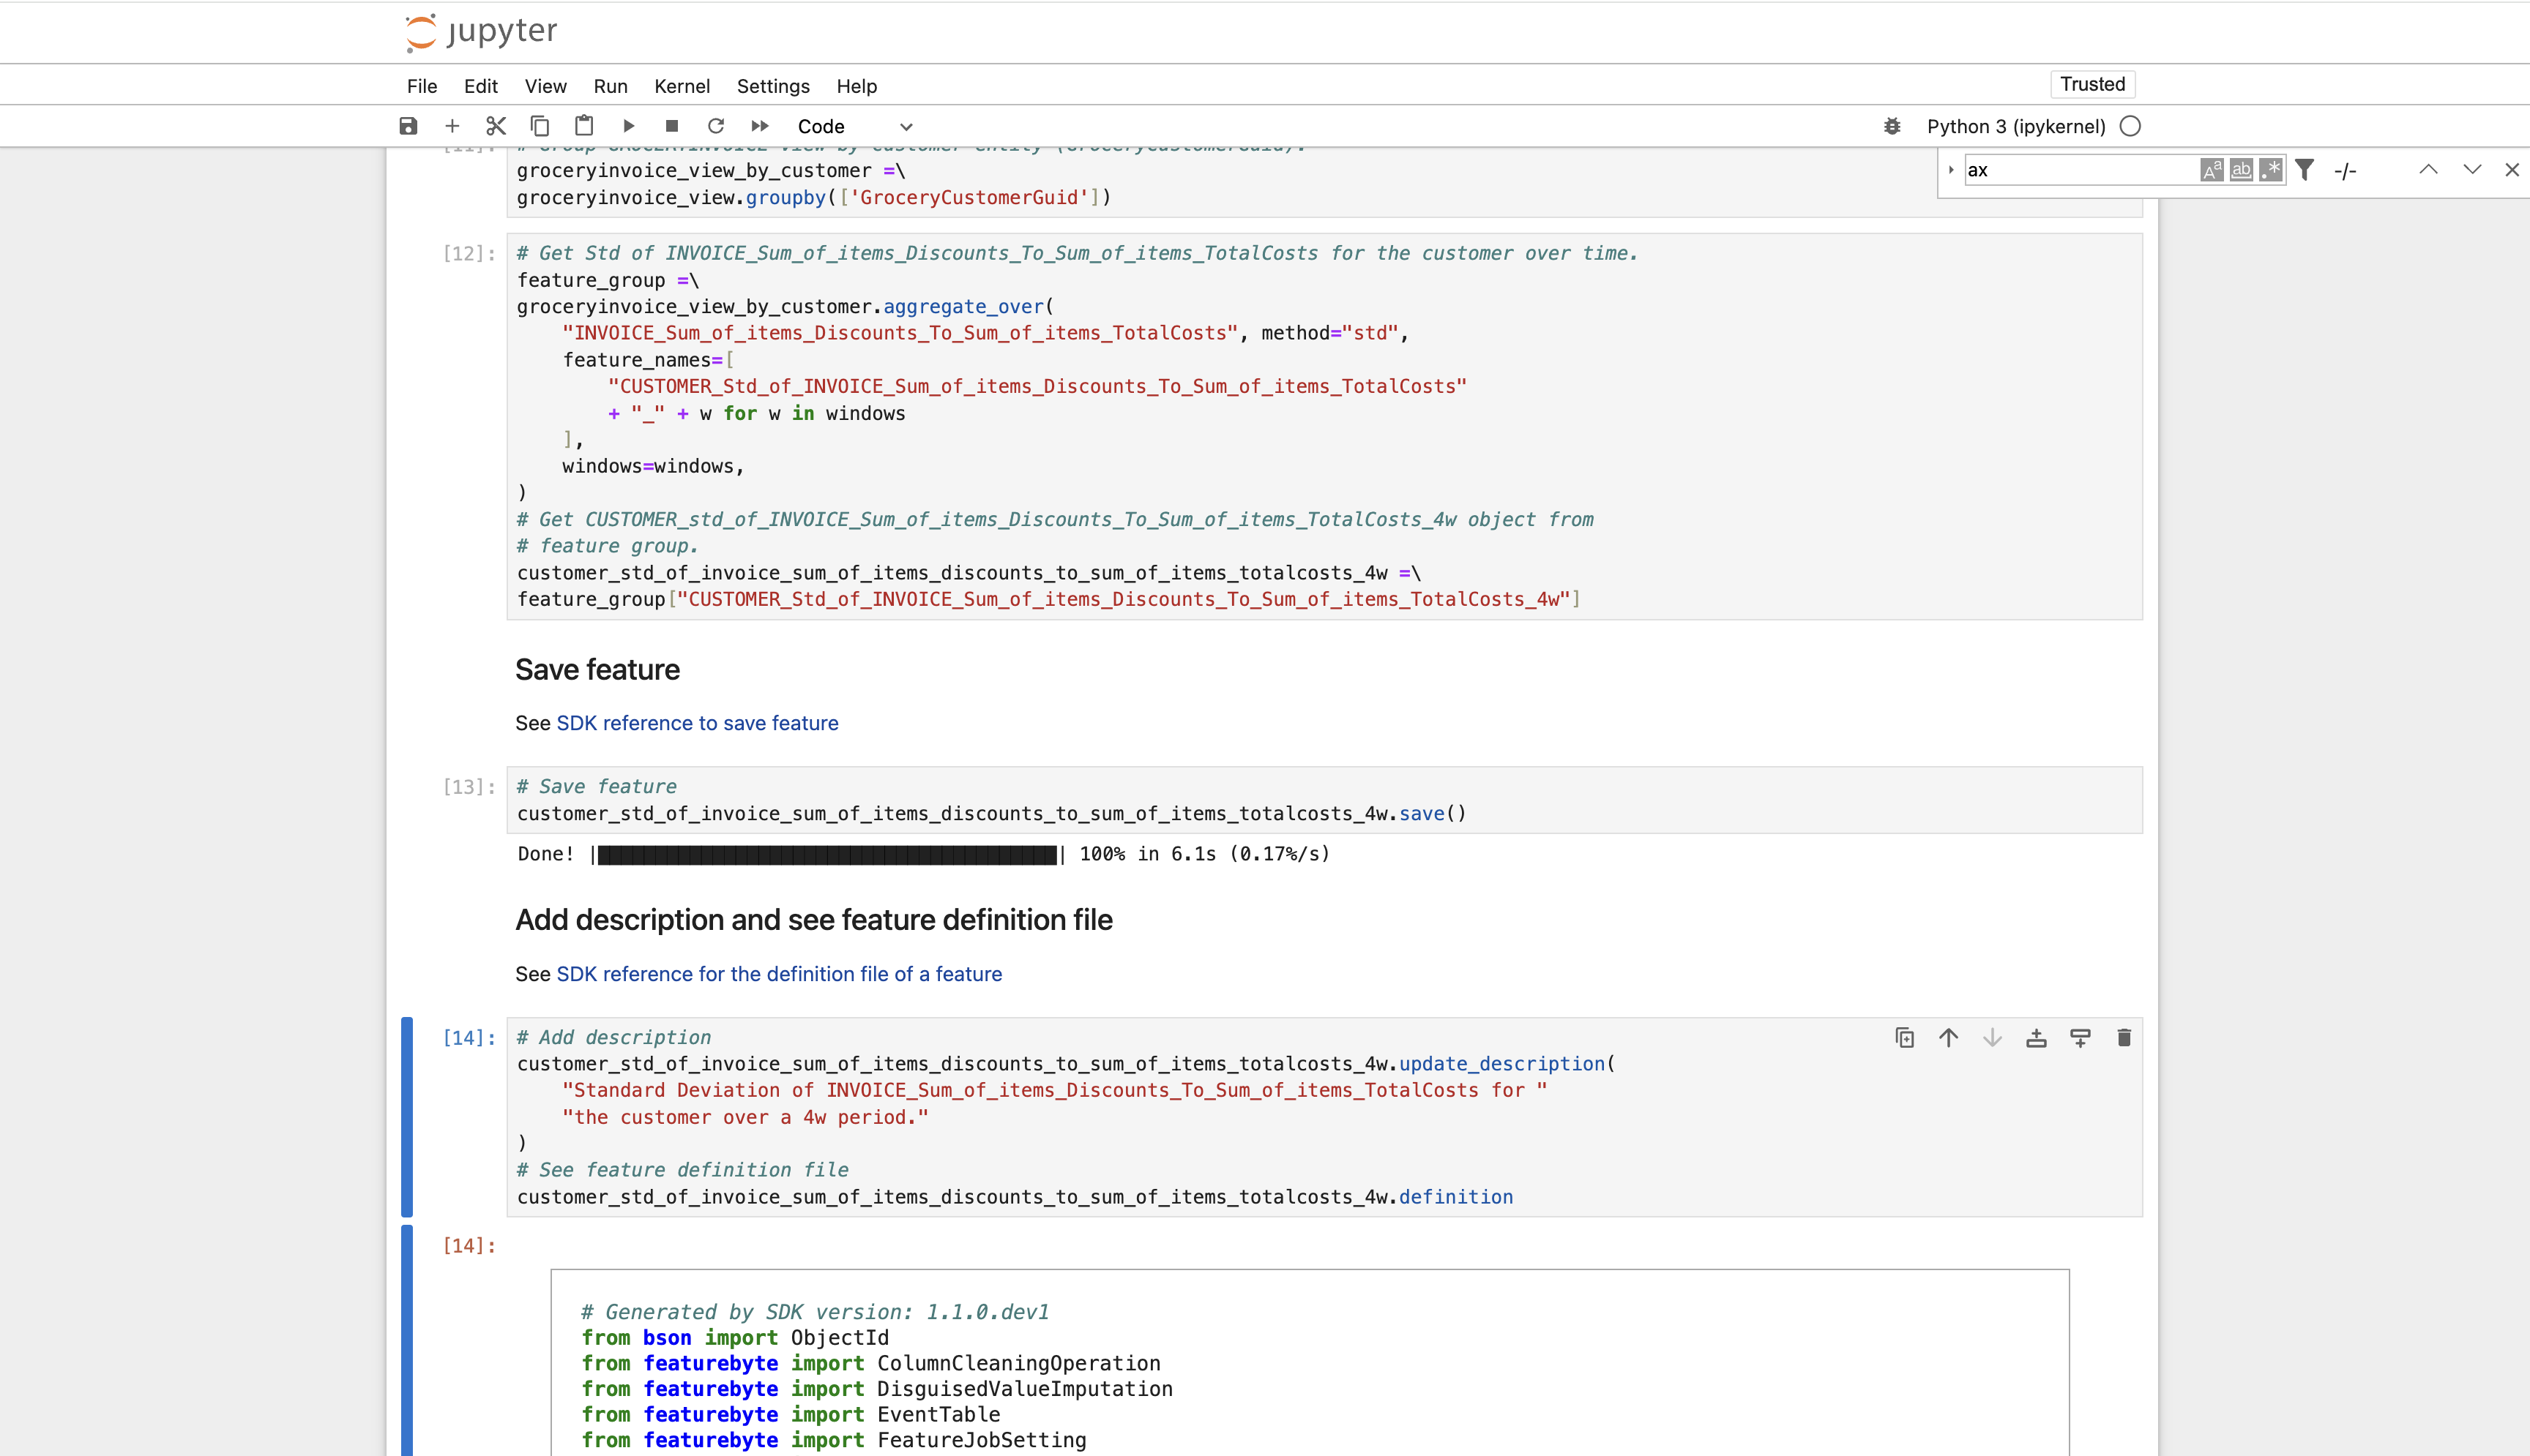Duplicate cell 14 using the cell toolbar icon
Screen dimensions: 2530x1456
(x=1905, y=1038)
